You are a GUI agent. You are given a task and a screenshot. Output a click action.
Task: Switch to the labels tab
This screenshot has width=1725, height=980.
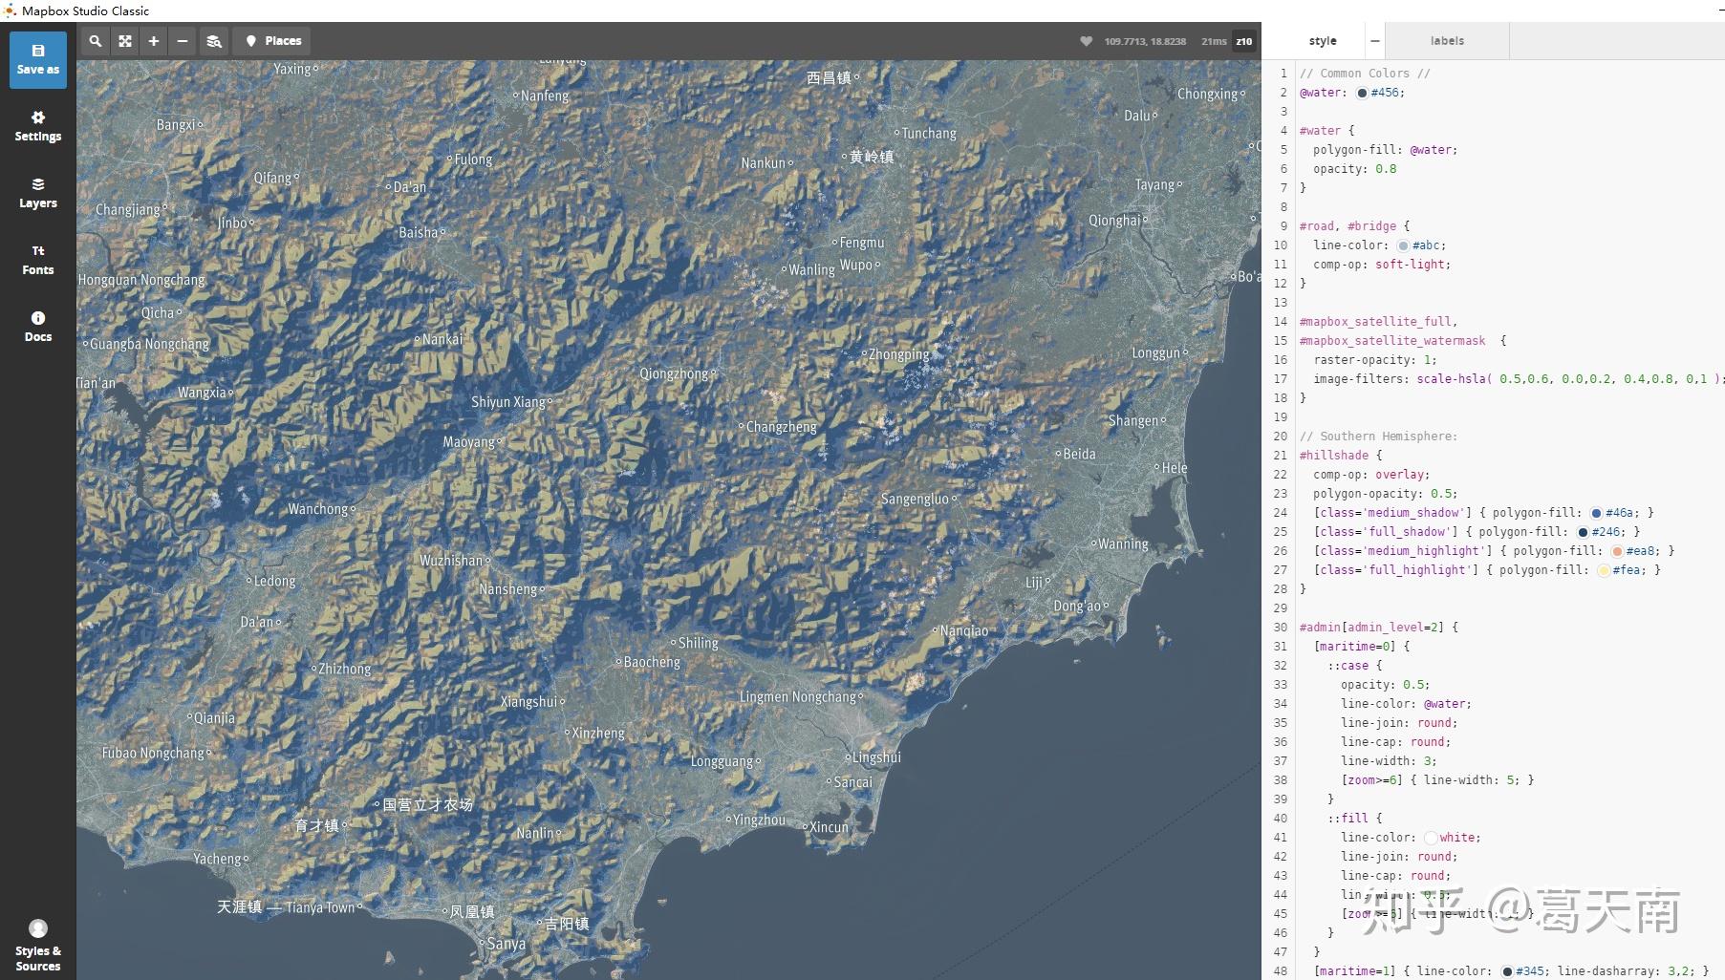click(x=1447, y=41)
